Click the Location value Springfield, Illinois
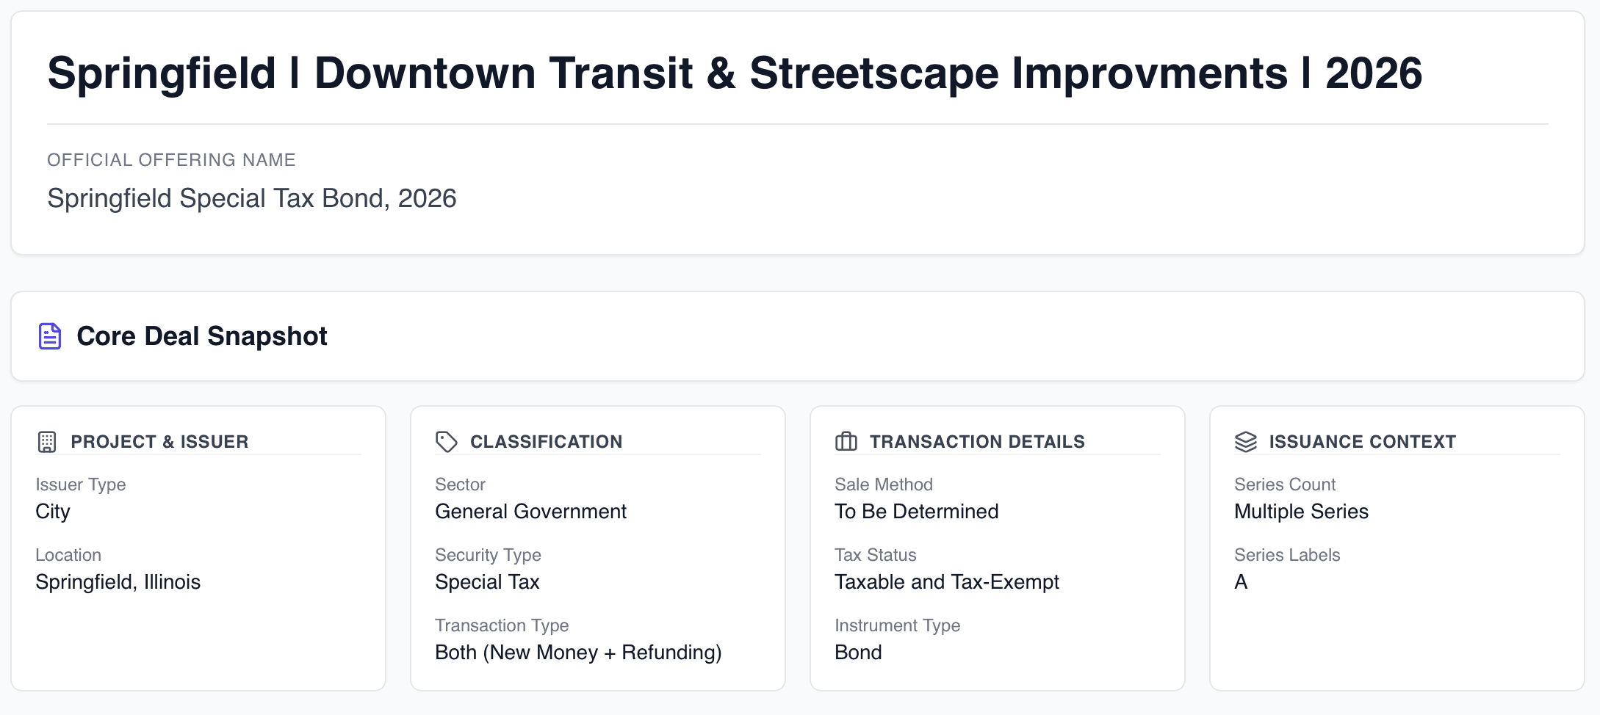This screenshot has width=1600, height=715. point(118,582)
